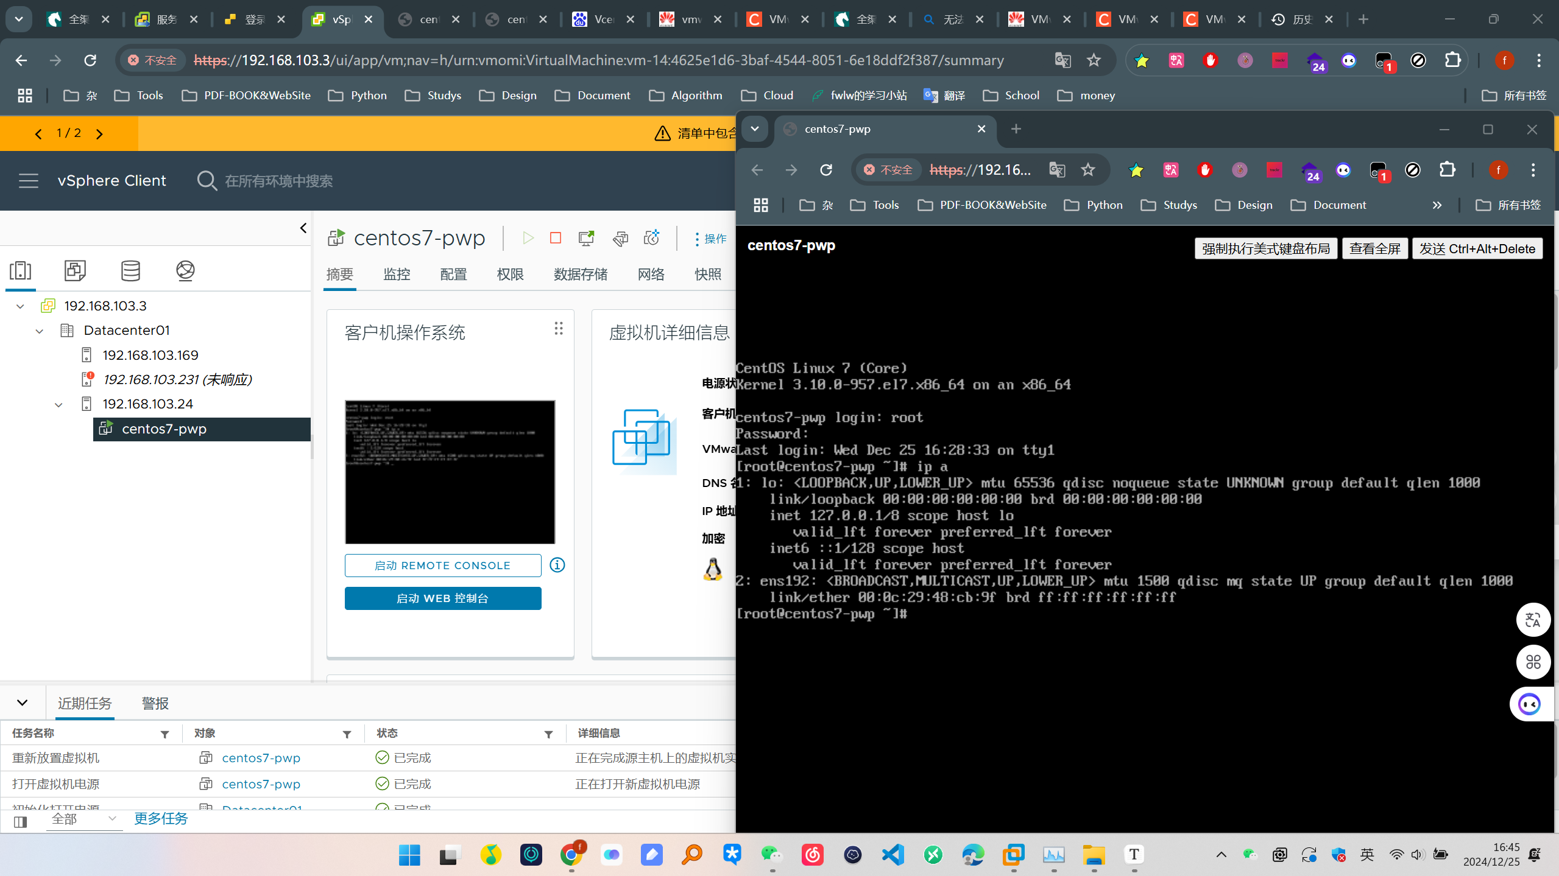This screenshot has height=876, width=1559.
Task: Click Wi-Fi icon in system tray
Action: click(1396, 855)
